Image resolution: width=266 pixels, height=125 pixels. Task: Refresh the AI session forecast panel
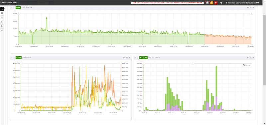pos(248,7)
